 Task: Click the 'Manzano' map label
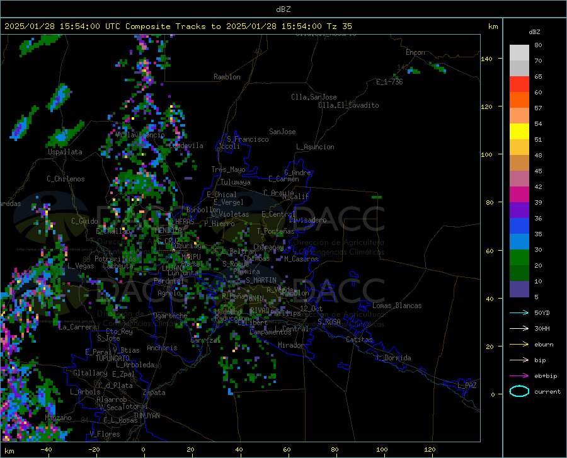[x=58, y=418]
